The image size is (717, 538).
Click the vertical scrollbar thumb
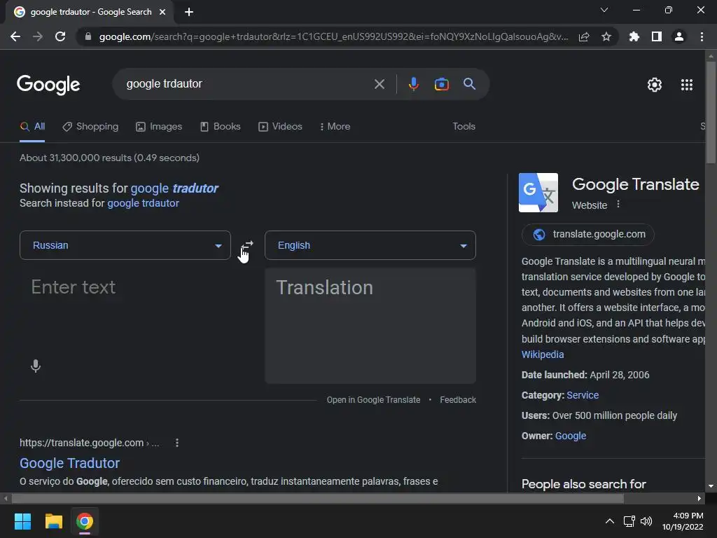click(x=711, y=112)
